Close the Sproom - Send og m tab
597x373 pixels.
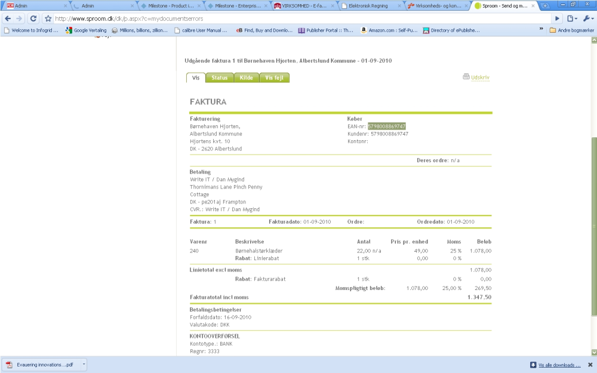click(x=533, y=6)
